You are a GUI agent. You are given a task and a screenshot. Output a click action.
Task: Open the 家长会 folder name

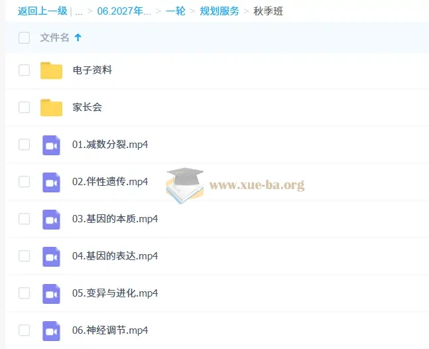(x=88, y=107)
